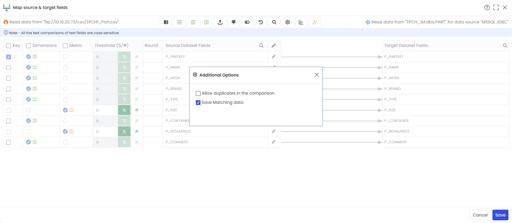Click the bar chart toolbar icon

coord(301,22)
